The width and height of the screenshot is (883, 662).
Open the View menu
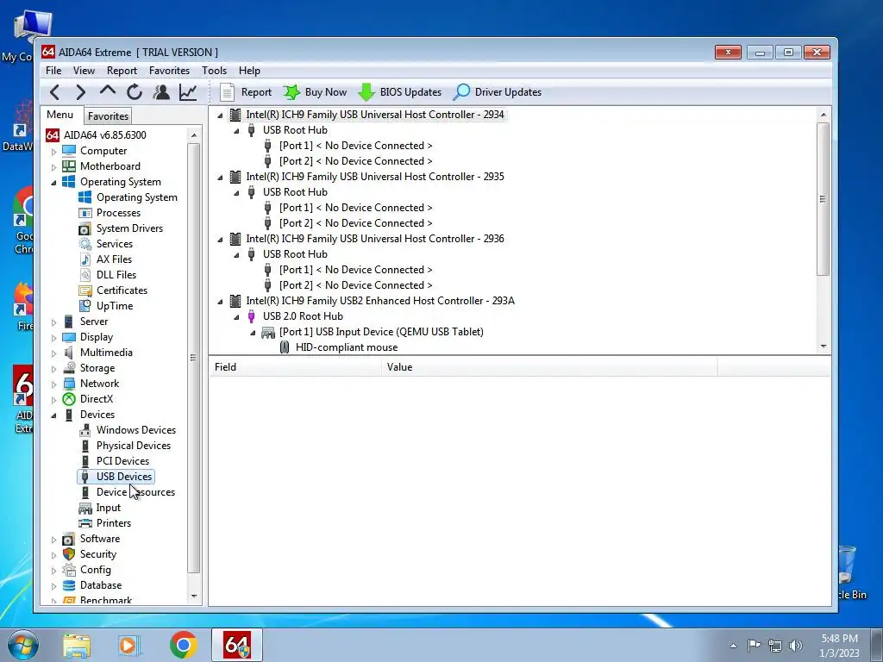tap(84, 71)
